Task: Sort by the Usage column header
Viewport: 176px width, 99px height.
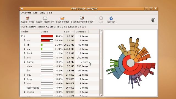Action: click(51, 32)
